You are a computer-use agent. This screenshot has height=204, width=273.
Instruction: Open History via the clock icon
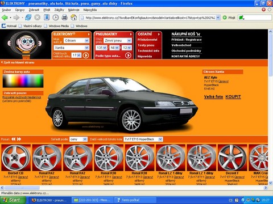(56, 18)
